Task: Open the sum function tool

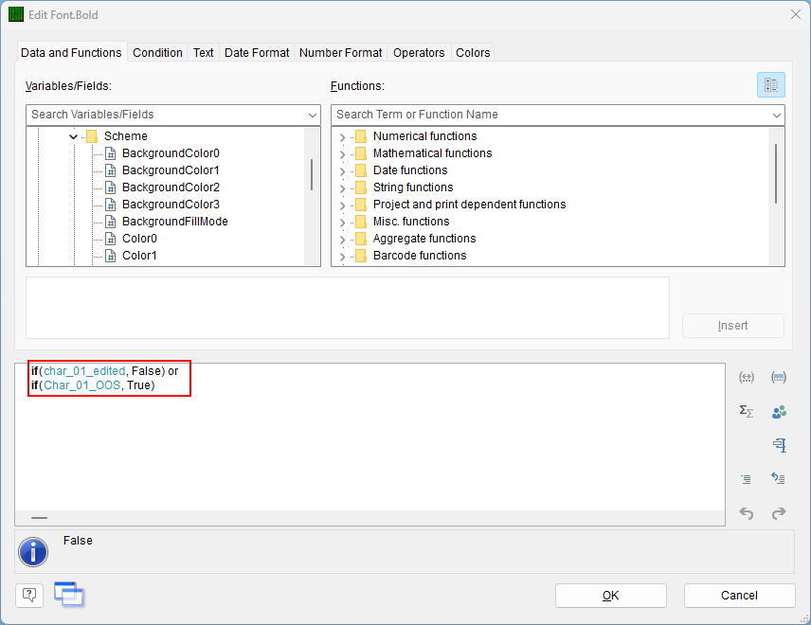Action: point(746,411)
